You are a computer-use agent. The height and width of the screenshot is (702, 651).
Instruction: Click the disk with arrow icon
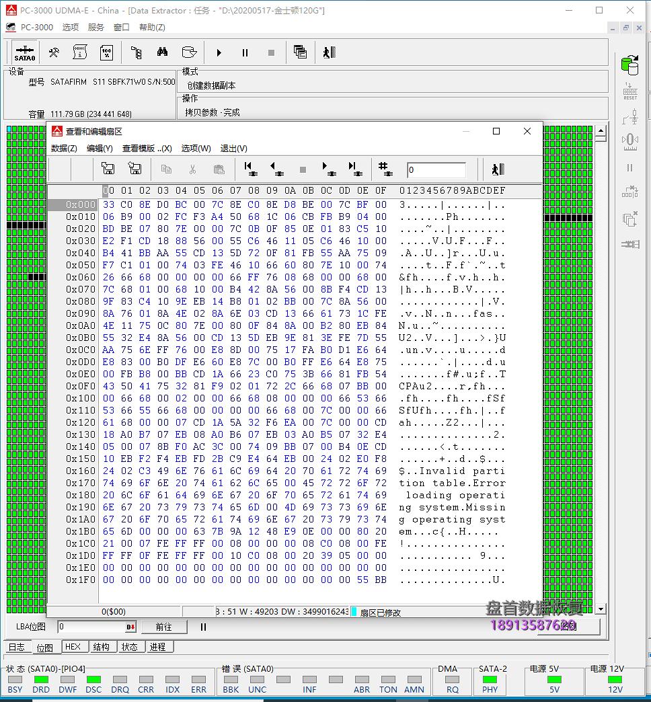click(189, 52)
